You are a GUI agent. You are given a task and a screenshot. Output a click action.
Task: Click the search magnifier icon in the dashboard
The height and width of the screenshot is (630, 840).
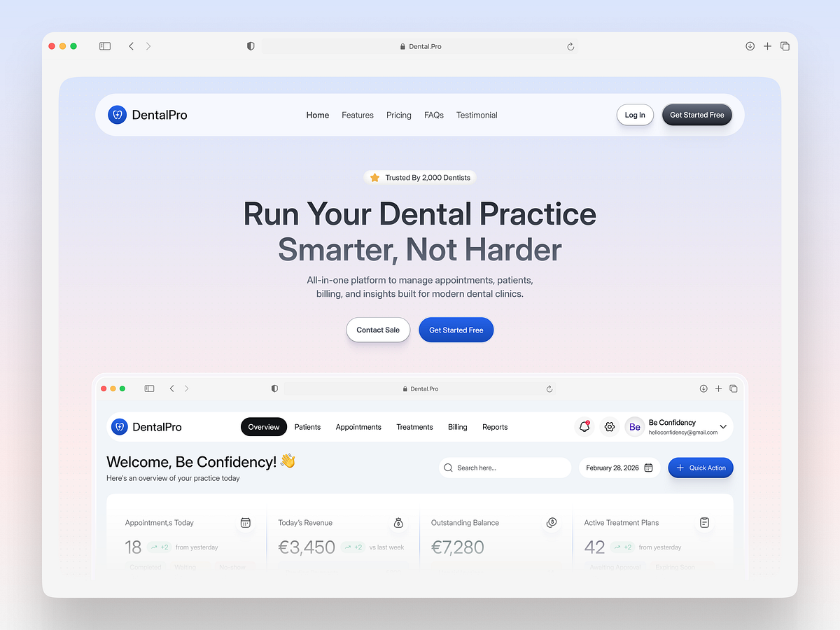[x=448, y=468]
